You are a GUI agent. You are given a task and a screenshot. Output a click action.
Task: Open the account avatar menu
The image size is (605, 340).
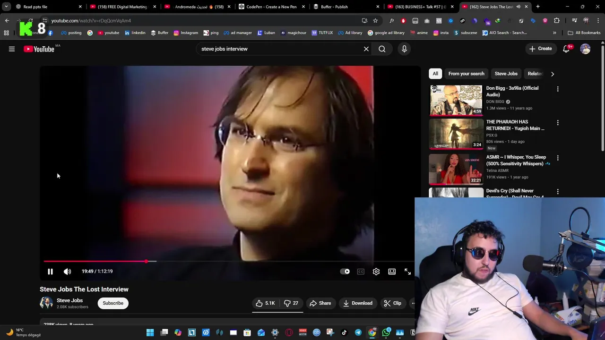tap(585, 49)
